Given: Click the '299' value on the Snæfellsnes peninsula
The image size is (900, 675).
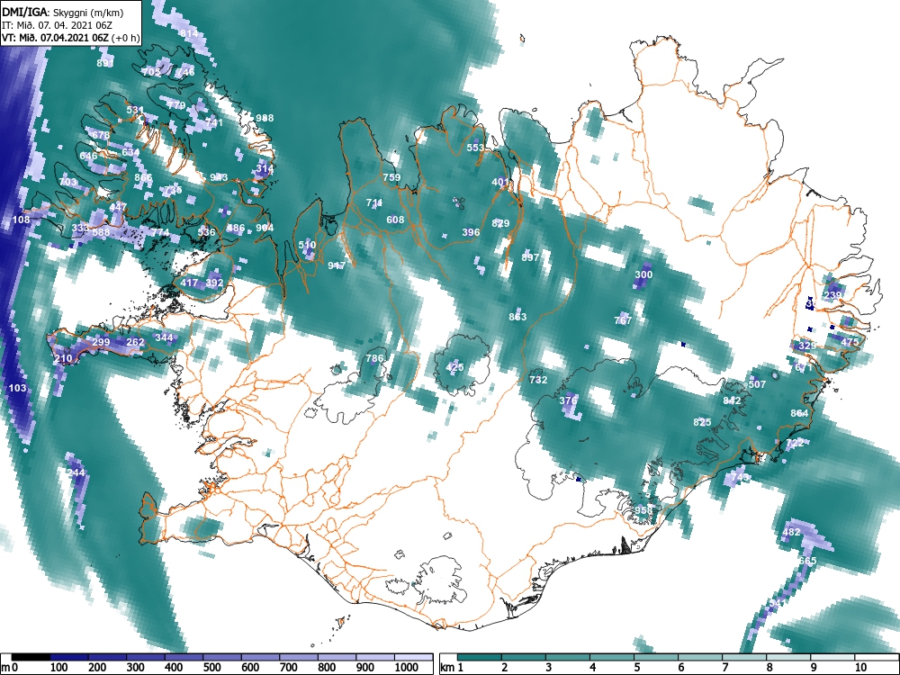Looking at the screenshot, I should pos(101,342).
